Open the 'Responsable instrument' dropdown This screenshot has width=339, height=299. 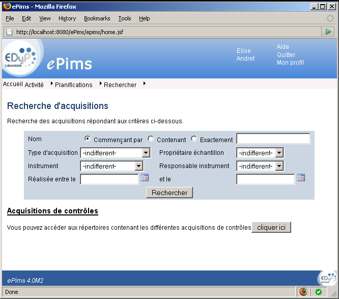tap(279, 166)
